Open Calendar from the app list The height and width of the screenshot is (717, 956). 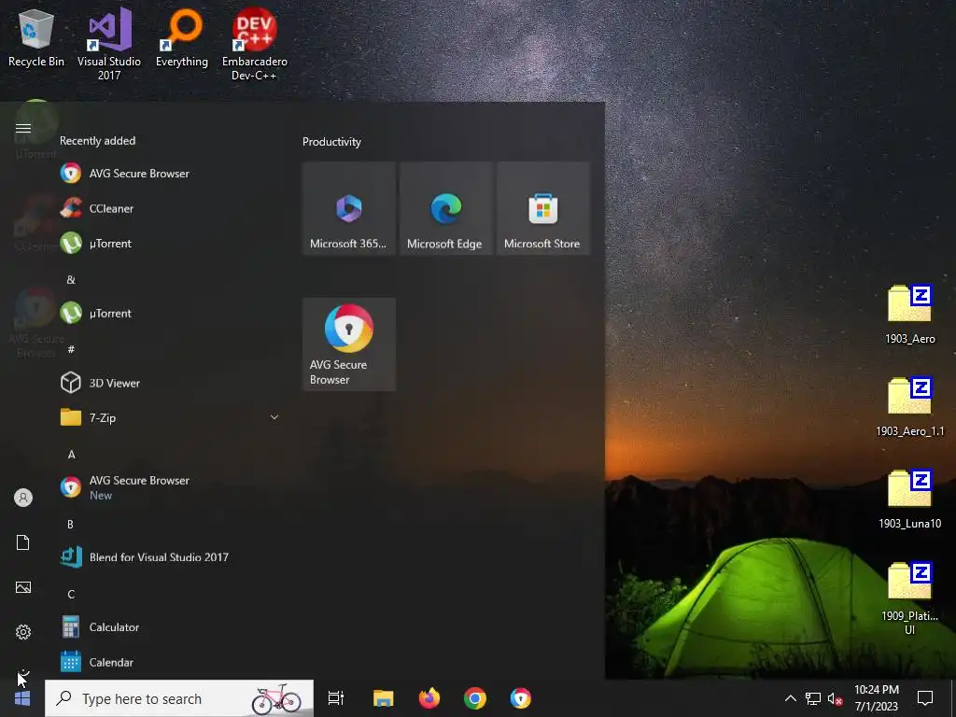click(x=171, y=662)
